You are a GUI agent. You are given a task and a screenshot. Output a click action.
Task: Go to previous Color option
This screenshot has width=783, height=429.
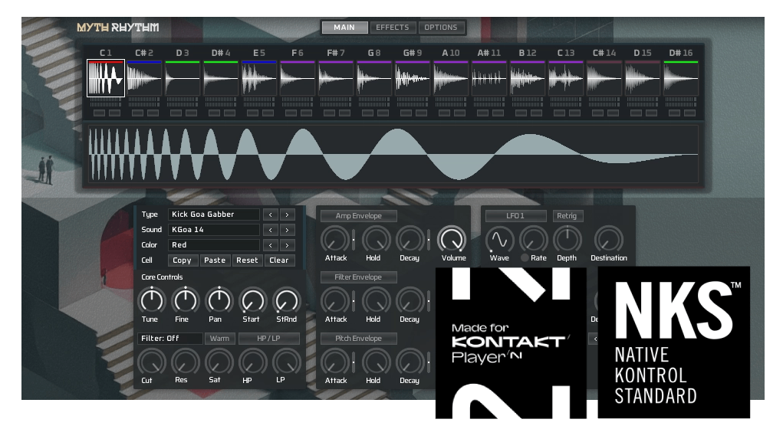point(271,245)
